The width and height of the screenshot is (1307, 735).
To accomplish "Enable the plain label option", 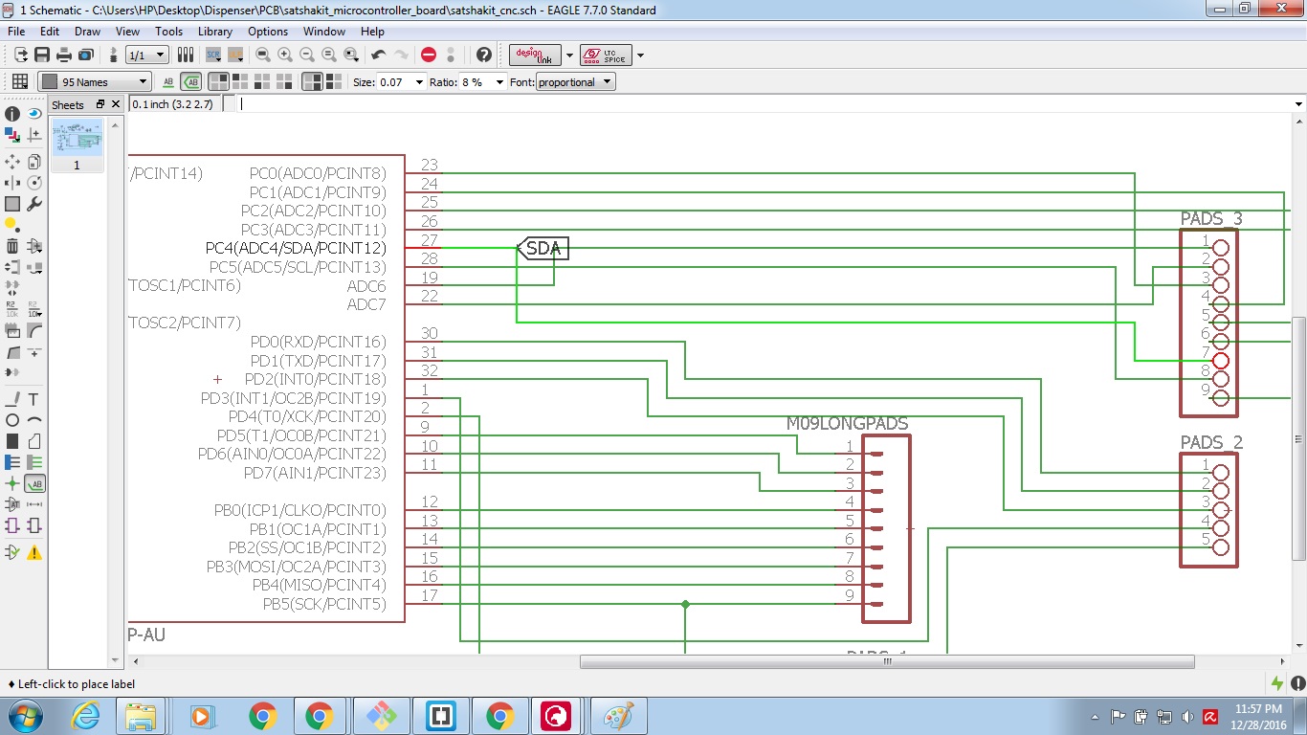I will 168,82.
